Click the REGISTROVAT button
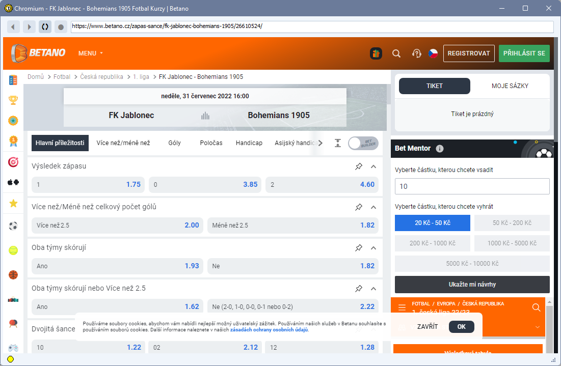The height and width of the screenshot is (366, 561). pyautogui.click(x=469, y=53)
